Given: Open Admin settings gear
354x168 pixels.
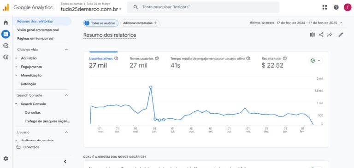Looking at the screenshot, I should coord(6,159).
